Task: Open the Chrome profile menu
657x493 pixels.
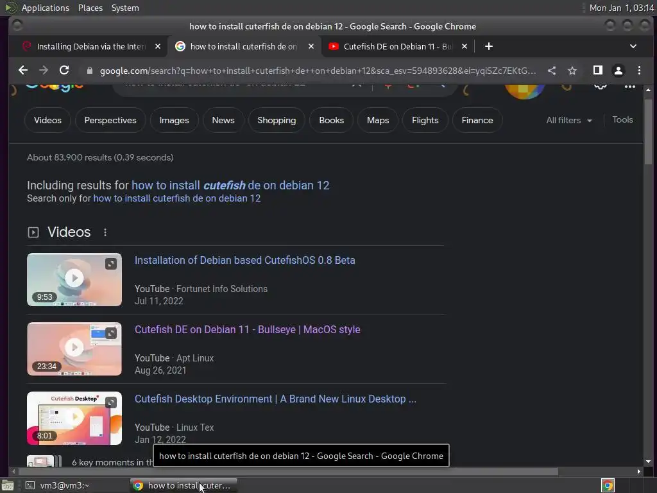Action: coord(619,71)
